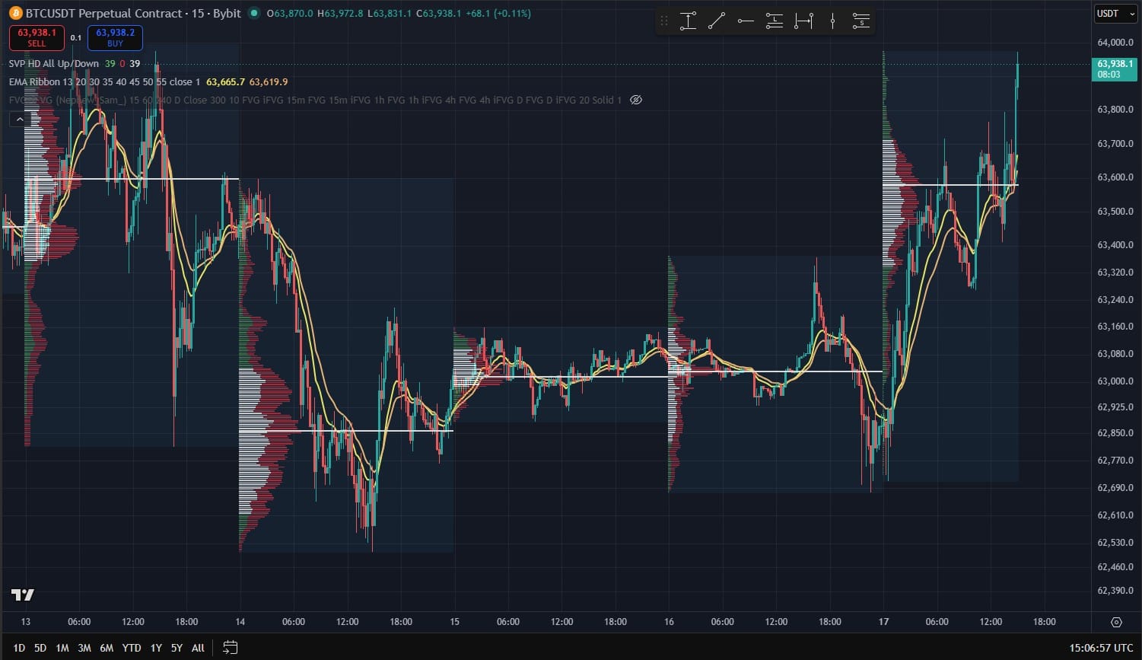Select the long position drawing tool
The image size is (1142, 660).
[x=688, y=21]
